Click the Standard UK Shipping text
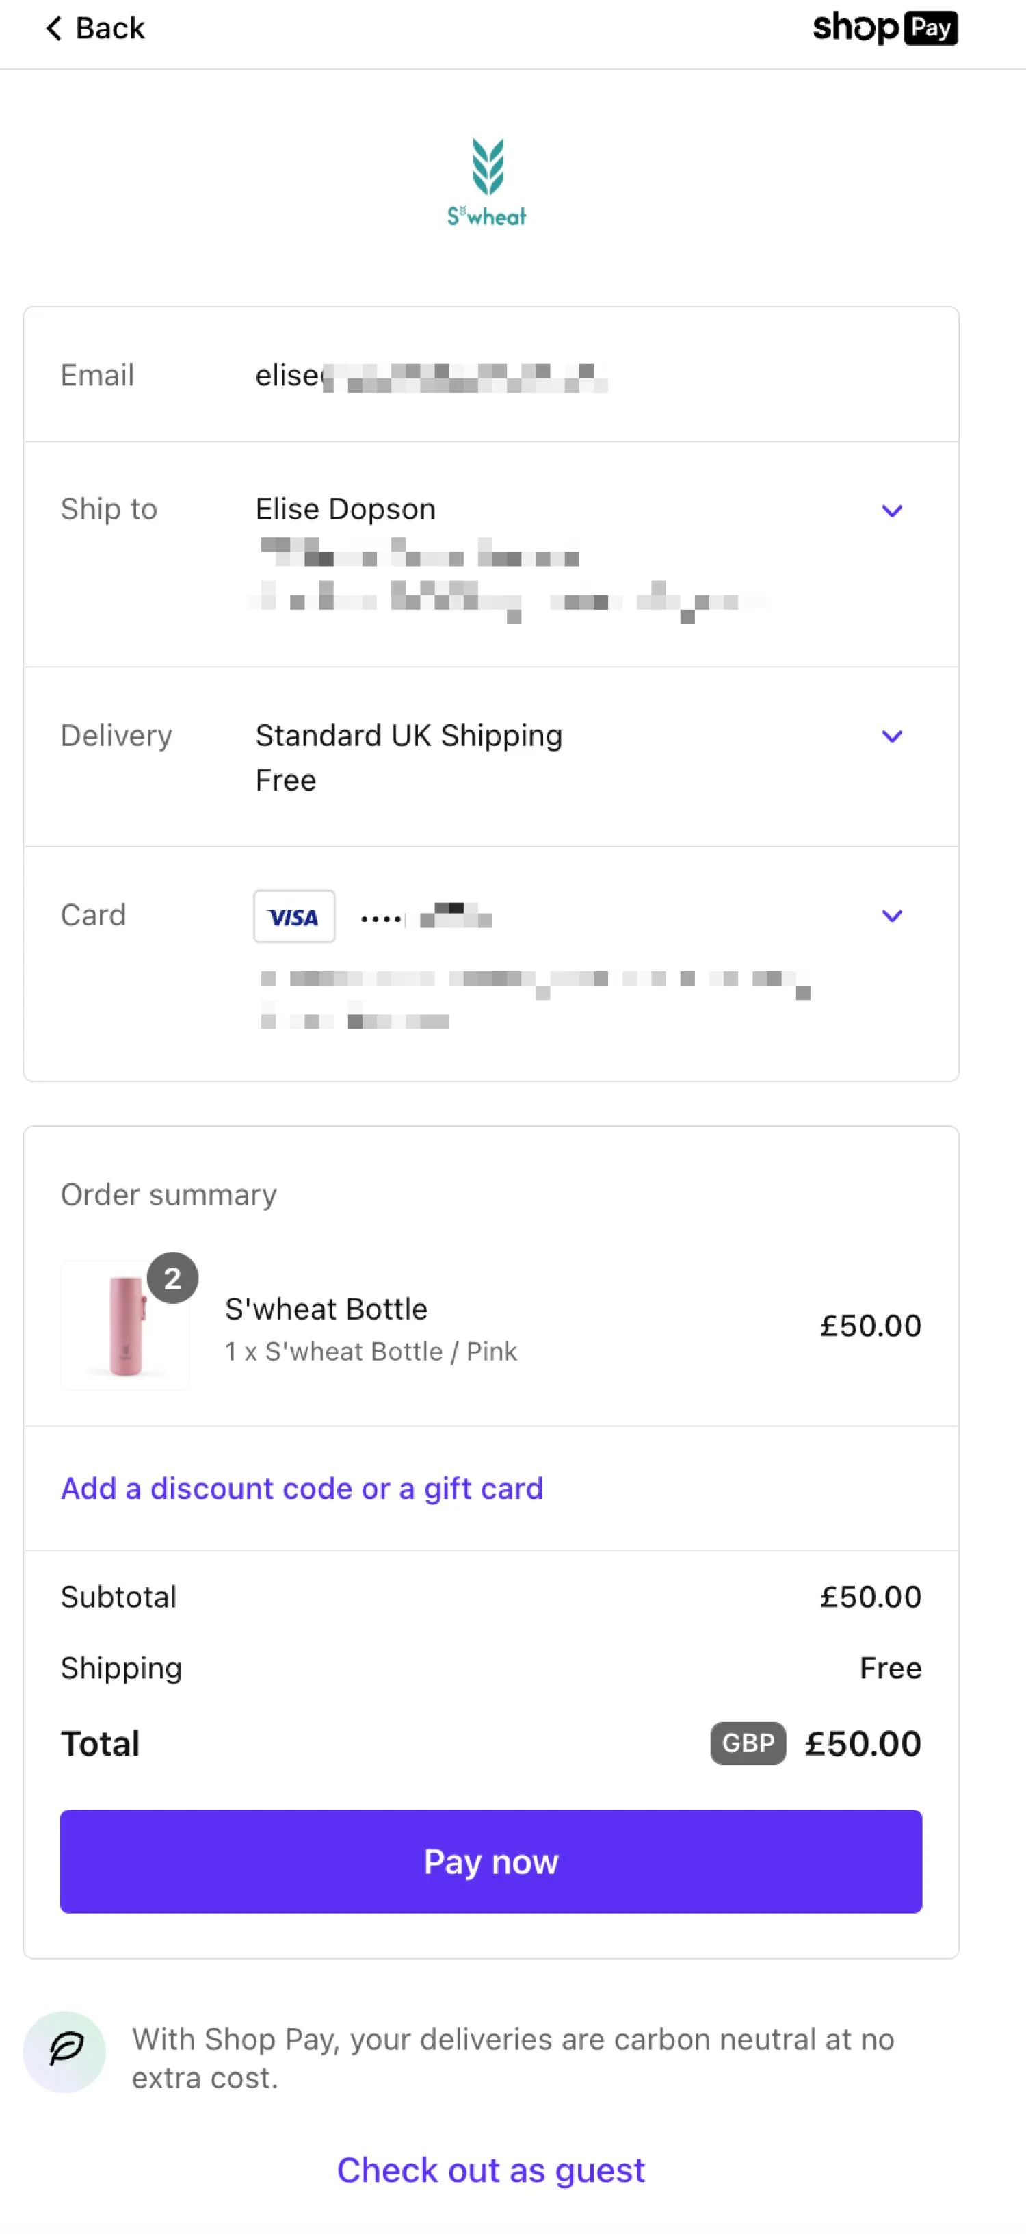 click(408, 735)
